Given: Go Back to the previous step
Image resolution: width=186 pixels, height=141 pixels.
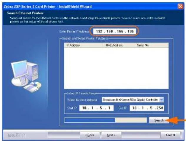Looking at the screenshot, I should (x=90, y=135).
